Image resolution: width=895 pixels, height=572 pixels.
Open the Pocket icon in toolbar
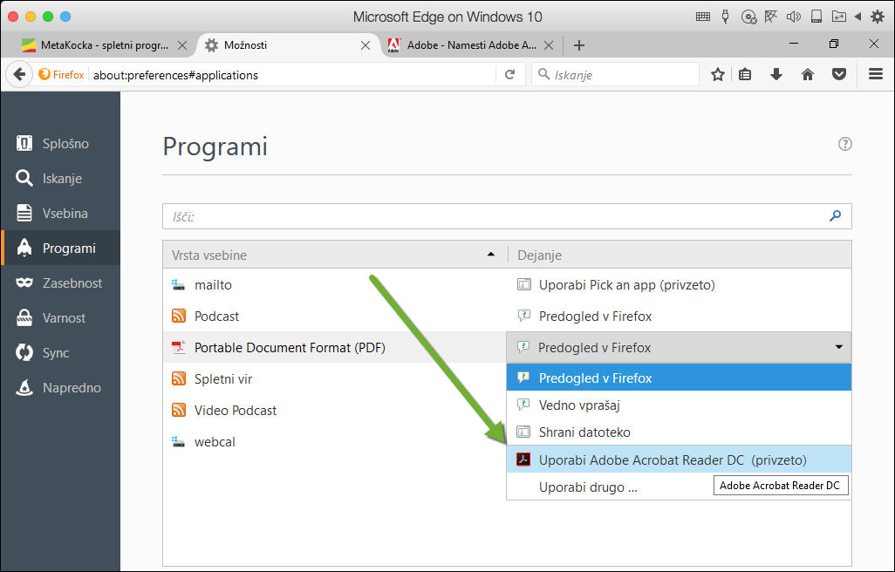838,75
